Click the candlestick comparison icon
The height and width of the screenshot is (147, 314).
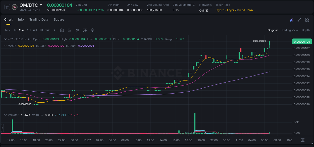[x=77, y=30]
